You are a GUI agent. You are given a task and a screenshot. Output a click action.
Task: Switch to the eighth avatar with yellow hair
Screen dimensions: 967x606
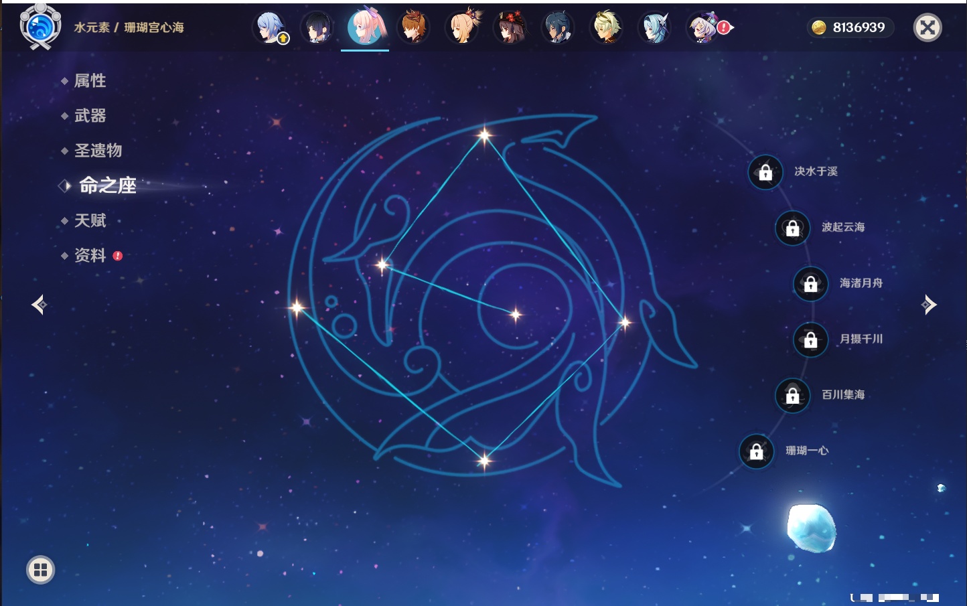tap(607, 27)
